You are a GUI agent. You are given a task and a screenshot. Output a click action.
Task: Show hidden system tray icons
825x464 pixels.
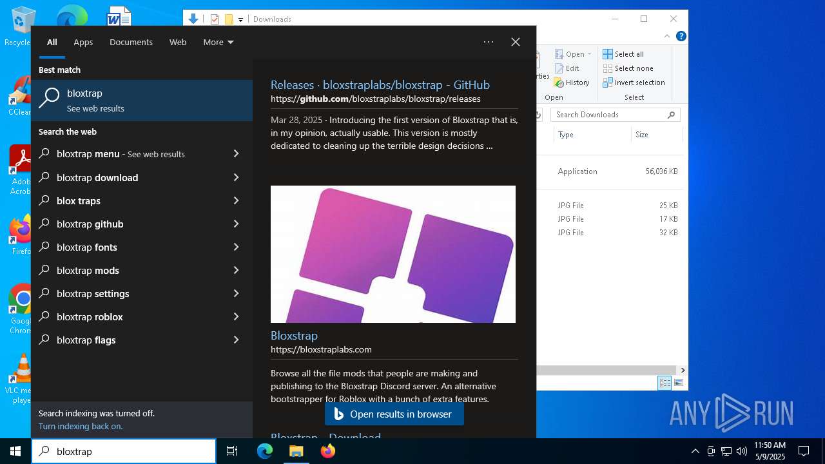click(x=695, y=451)
